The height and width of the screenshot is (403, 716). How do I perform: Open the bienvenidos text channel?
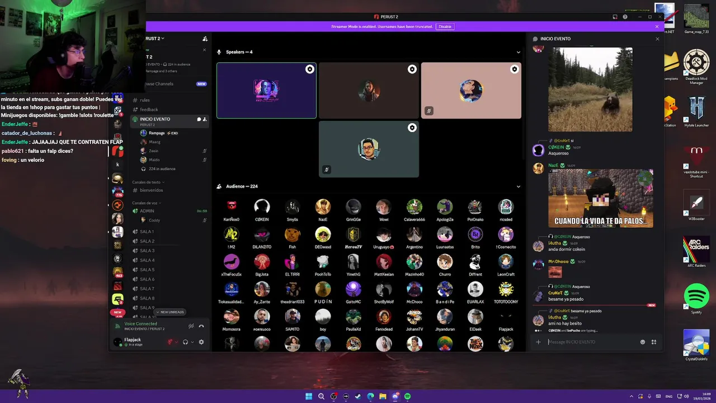169,190
